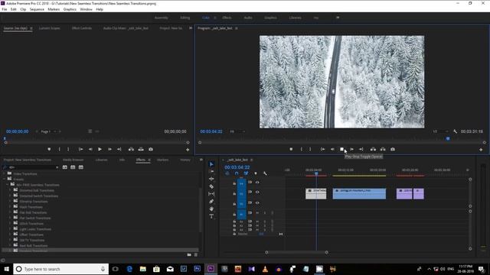Open the Markers menu
The image size is (490, 275).
54,9
